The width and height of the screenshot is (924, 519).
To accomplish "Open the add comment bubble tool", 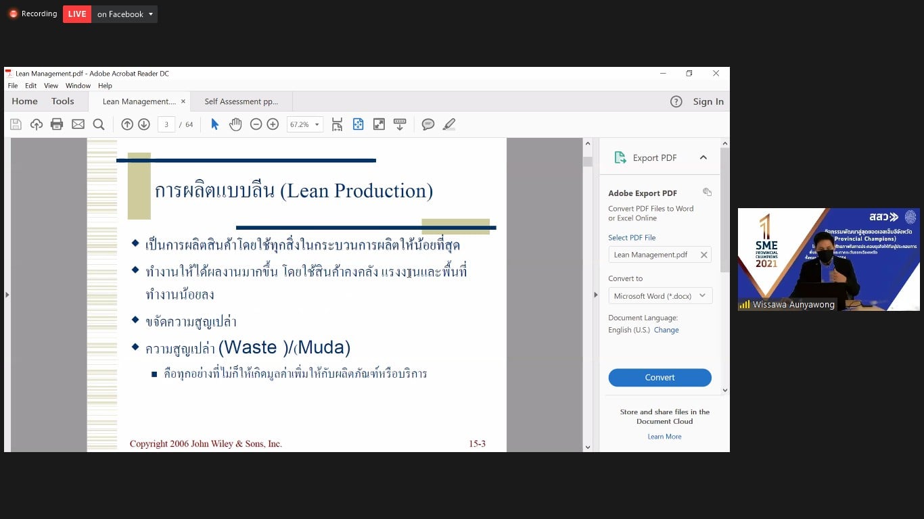I will (x=428, y=124).
